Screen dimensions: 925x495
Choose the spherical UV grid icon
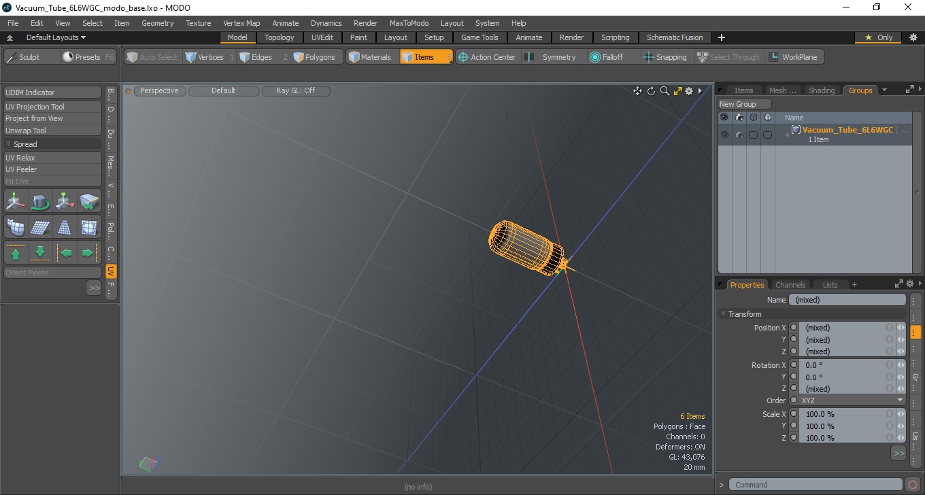[90, 227]
